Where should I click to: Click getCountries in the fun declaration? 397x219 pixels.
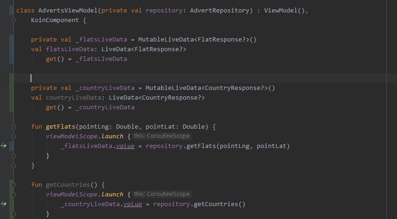click(x=68, y=185)
